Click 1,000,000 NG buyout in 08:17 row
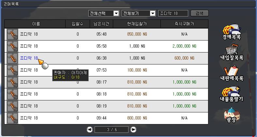Image resolution: width=257 pixels, height=137 pixels. click(184, 82)
